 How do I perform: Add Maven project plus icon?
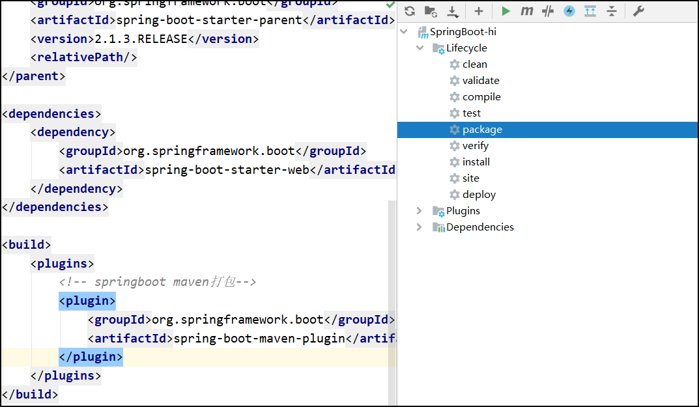(x=479, y=11)
